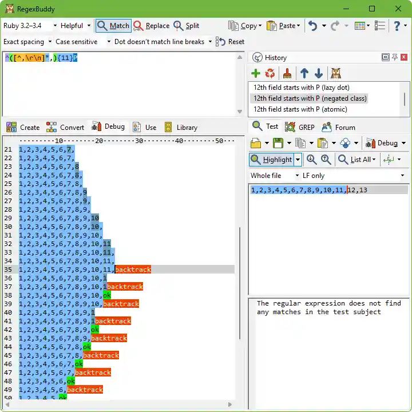412x412 pixels.
Task: Open the Help question mark icon
Action: point(397,26)
